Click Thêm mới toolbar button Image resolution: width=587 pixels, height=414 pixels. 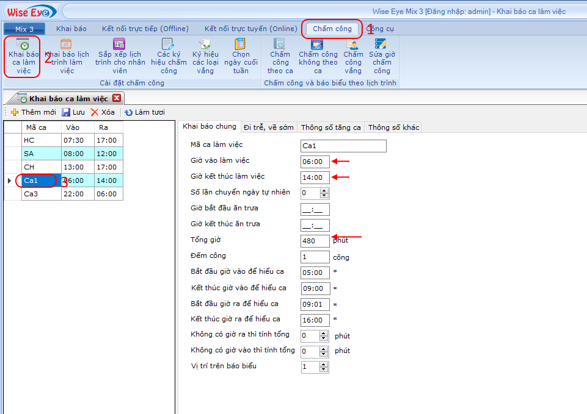click(x=34, y=112)
